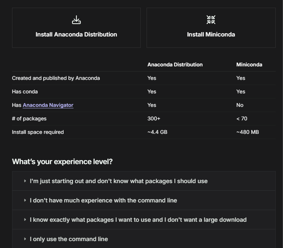Viewport: 283px width, 248px height.
Task: Click Anaconda Distribution "Yes" in Navigator row
Action: (152, 105)
